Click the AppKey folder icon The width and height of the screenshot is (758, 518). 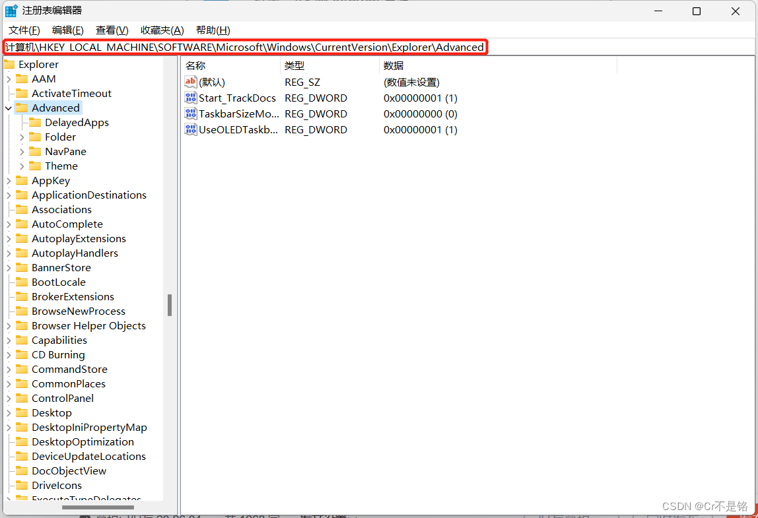(x=22, y=180)
